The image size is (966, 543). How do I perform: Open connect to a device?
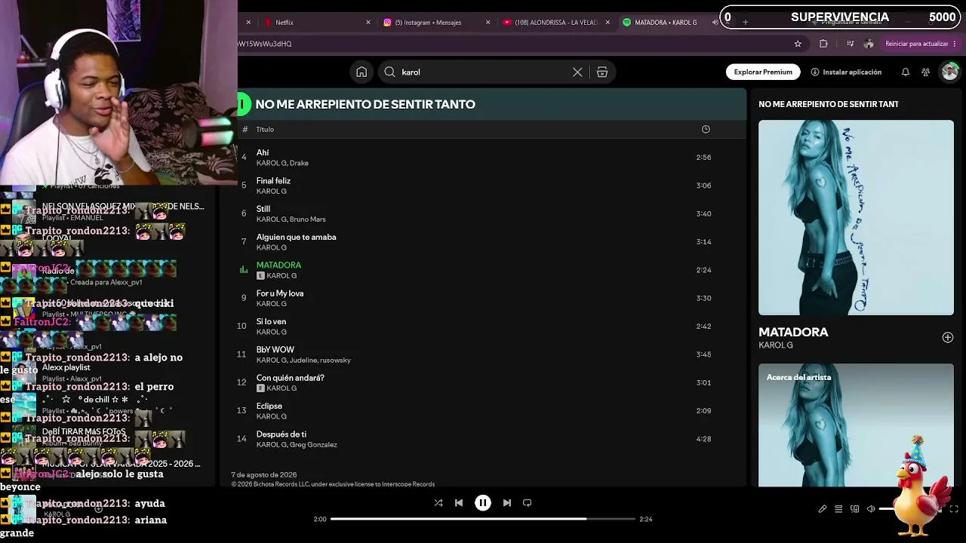855,509
